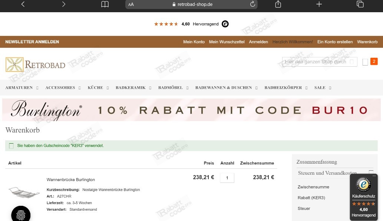
Task: Open the Warenkorb link in the top bar
Action: tap(367, 42)
